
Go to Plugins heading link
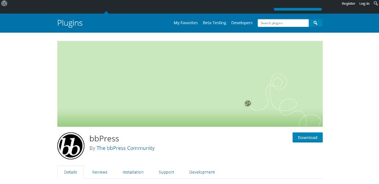tap(70, 23)
